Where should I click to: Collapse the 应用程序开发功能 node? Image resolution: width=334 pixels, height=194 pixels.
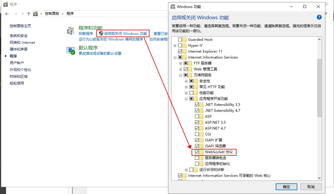click(x=186, y=99)
